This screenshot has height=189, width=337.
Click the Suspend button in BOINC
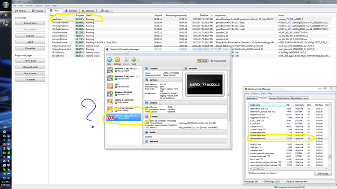click(x=30, y=36)
